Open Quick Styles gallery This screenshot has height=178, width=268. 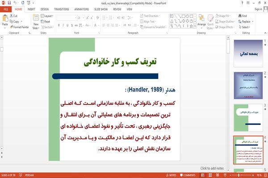pos(210,22)
